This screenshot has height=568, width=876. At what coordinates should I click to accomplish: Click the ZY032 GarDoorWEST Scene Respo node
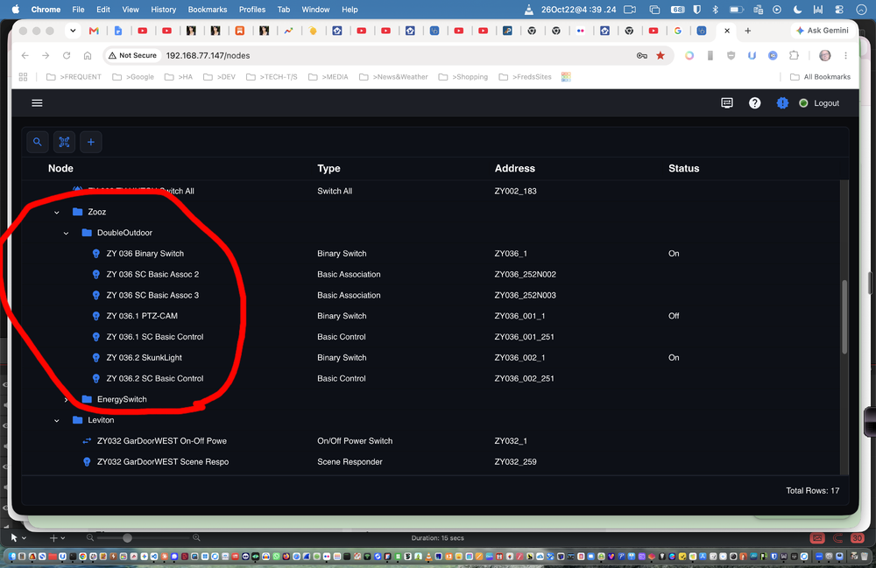pos(163,462)
